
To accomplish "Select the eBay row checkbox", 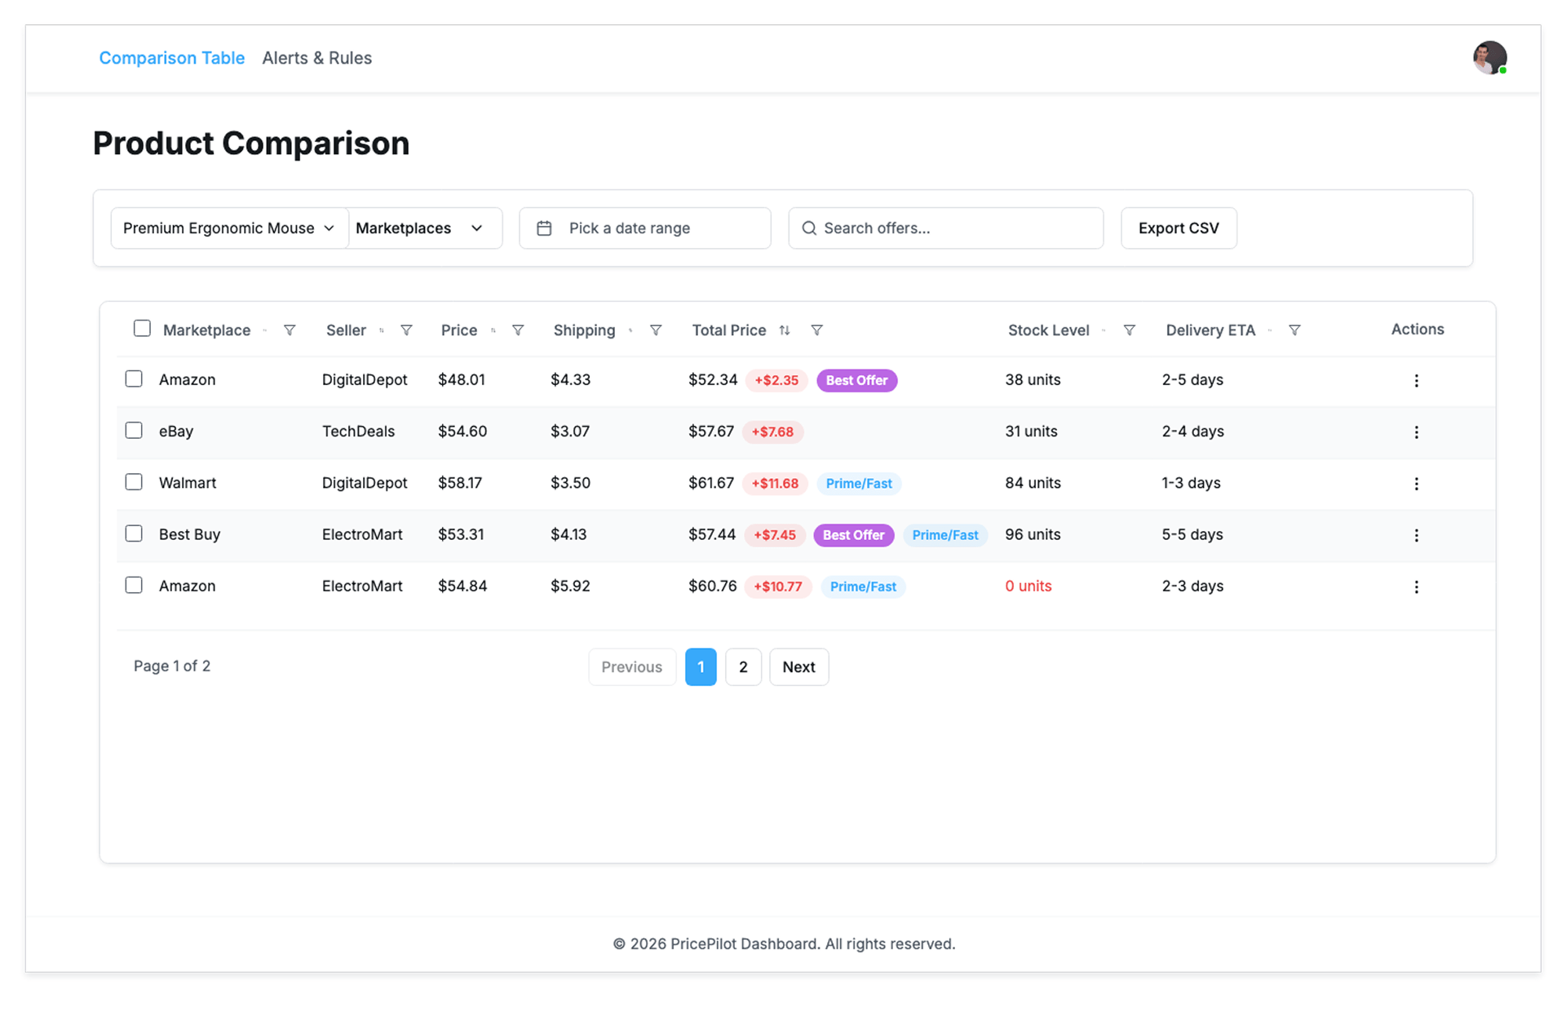I will [134, 431].
